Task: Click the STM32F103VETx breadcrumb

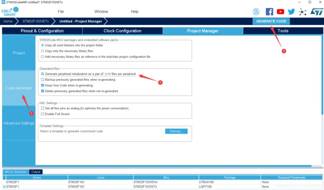Action: [x=36, y=21]
